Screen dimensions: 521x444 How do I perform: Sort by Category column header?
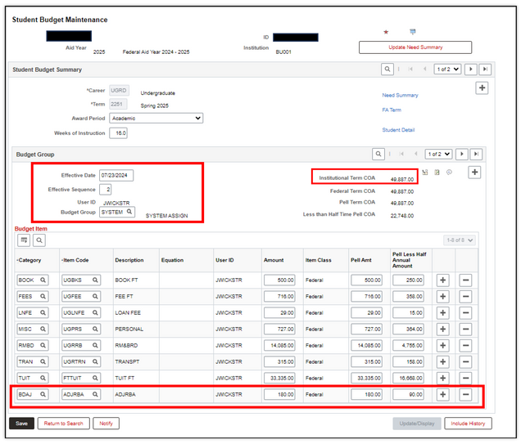[x=29, y=260]
